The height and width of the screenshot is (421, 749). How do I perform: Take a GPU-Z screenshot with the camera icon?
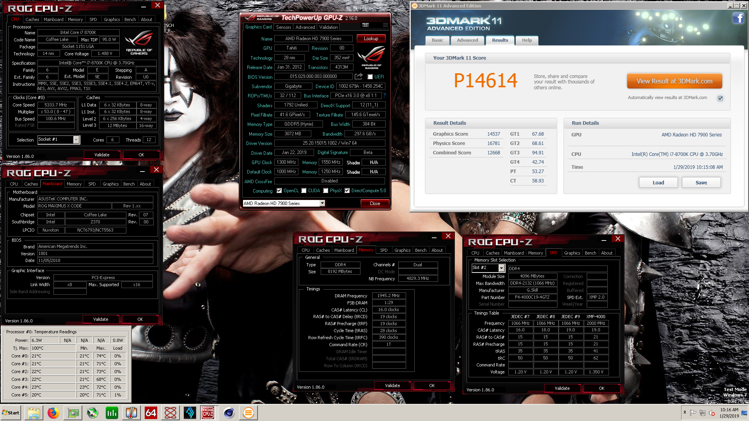coord(365,25)
